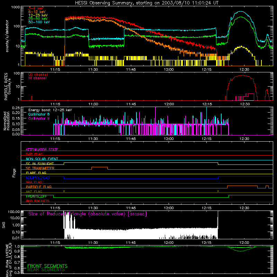Click the SC_IN_SUNLIGHT flag label
This screenshot has width=277, height=277.
pyautogui.click(x=40, y=163)
